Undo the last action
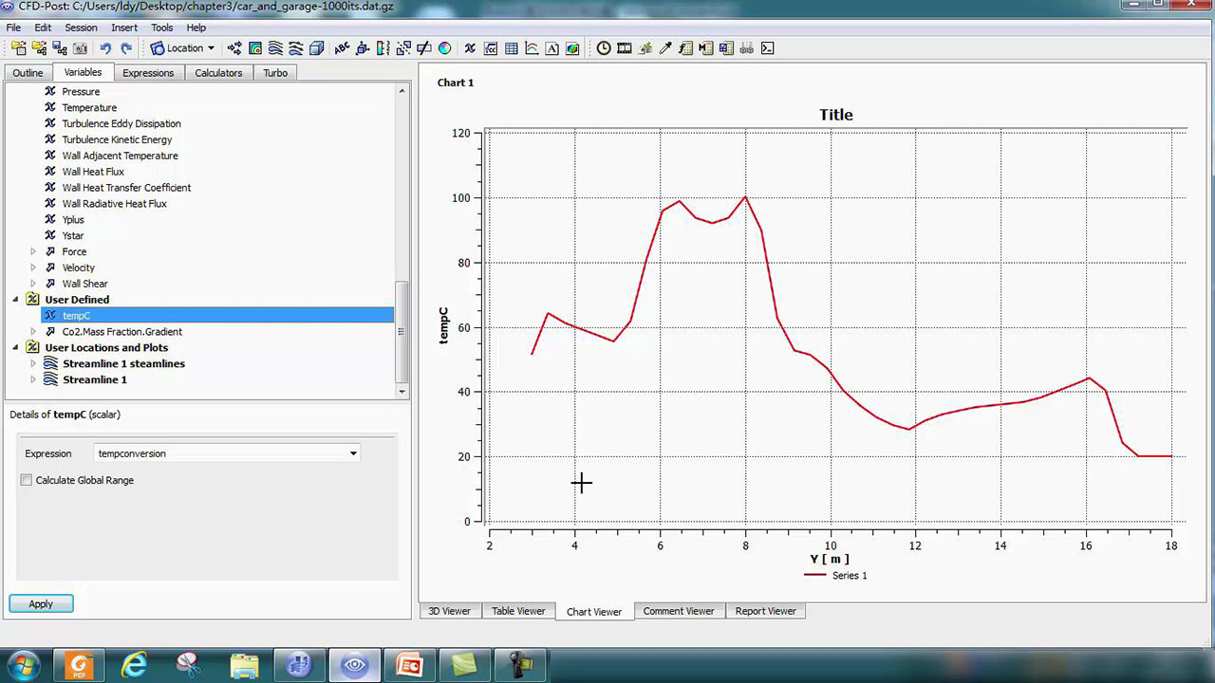 point(105,48)
